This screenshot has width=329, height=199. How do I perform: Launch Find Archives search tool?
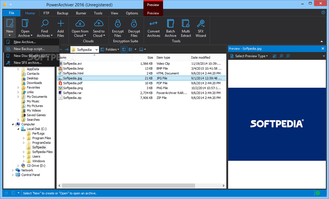[x=44, y=28]
